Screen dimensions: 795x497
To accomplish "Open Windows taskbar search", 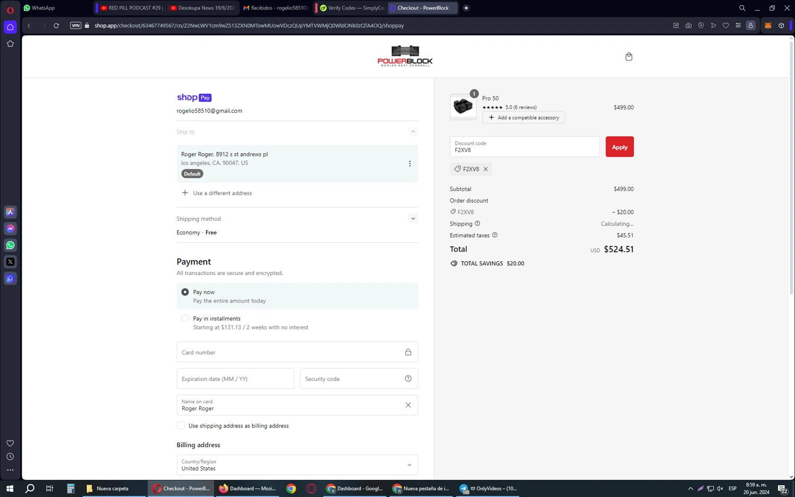I will point(30,489).
